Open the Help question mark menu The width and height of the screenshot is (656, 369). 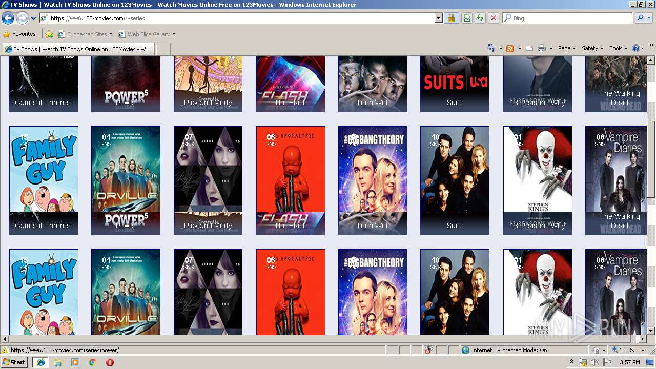click(638, 48)
